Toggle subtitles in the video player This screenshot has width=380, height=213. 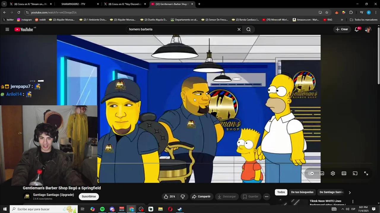(322, 173)
